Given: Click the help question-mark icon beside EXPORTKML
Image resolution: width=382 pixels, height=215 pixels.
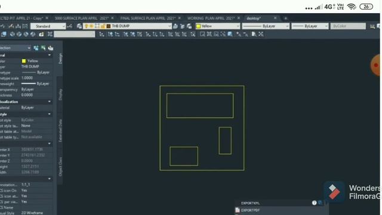Looking at the screenshot, I should (x=315, y=203).
